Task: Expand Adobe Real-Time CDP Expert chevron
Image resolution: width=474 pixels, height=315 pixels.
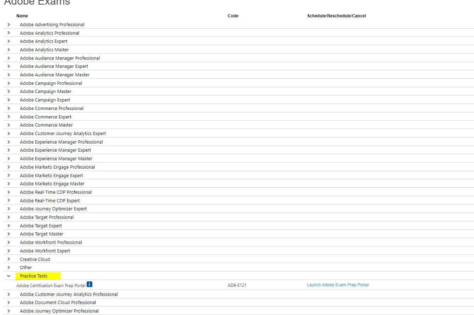Action: click(9, 200)
